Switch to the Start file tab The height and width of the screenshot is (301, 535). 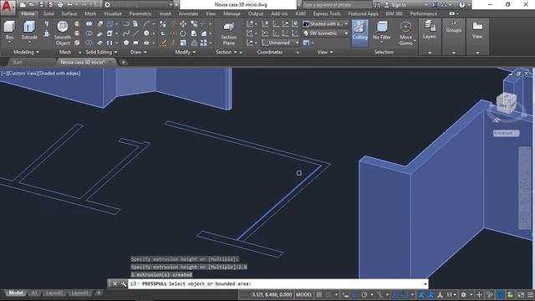click(x=17, y=62)
